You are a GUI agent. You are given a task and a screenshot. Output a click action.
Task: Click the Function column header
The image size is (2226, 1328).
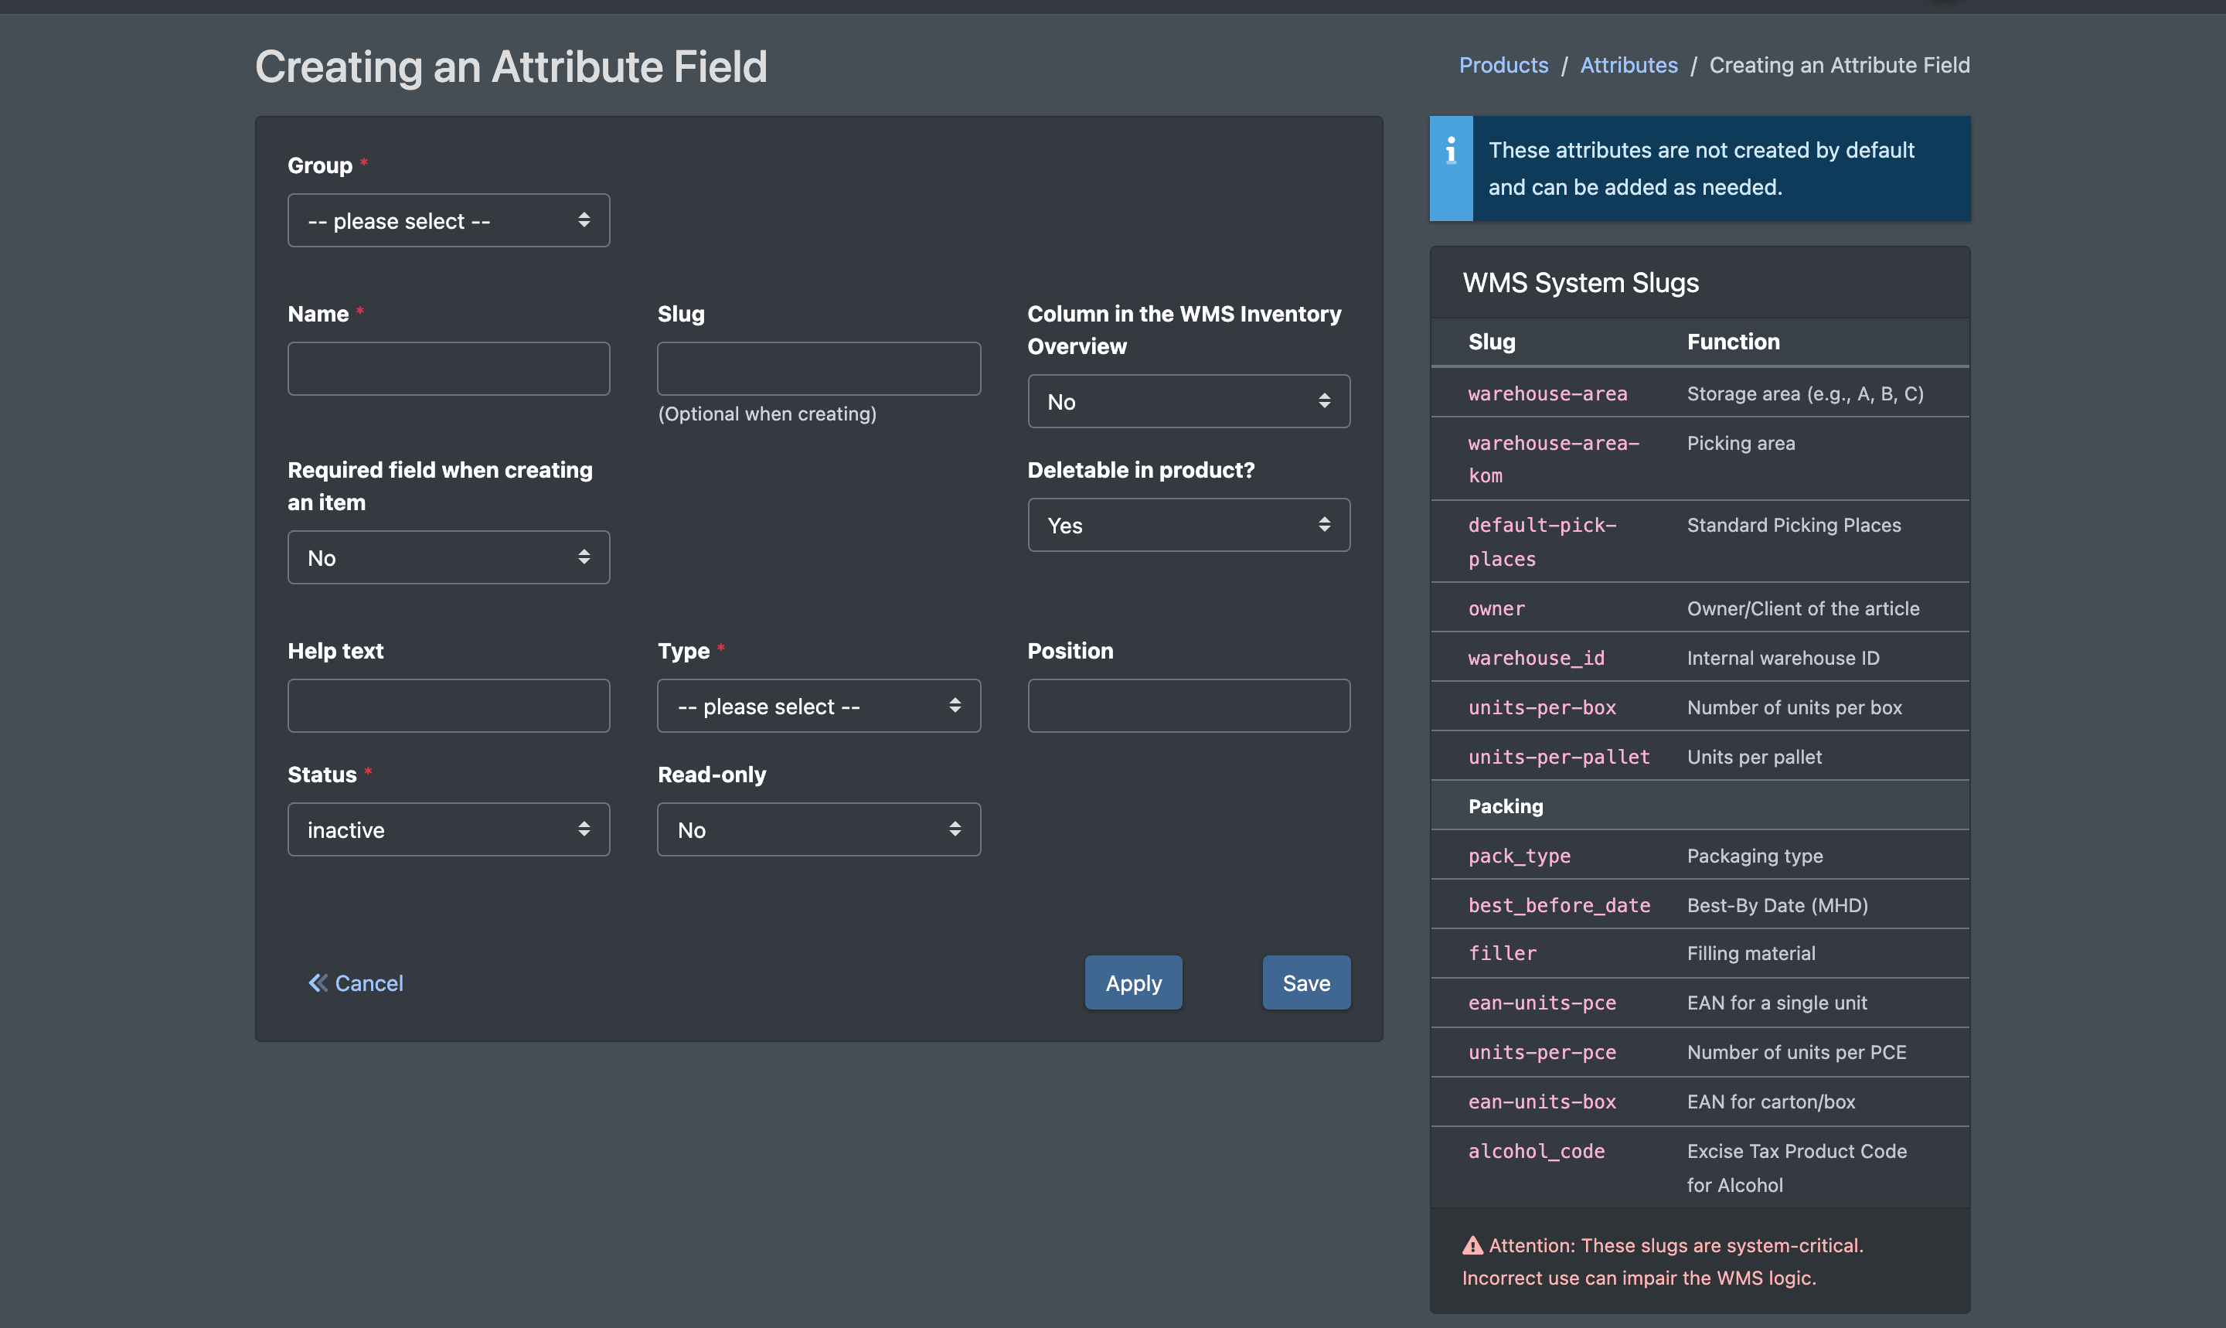(x=1733, y=342)
